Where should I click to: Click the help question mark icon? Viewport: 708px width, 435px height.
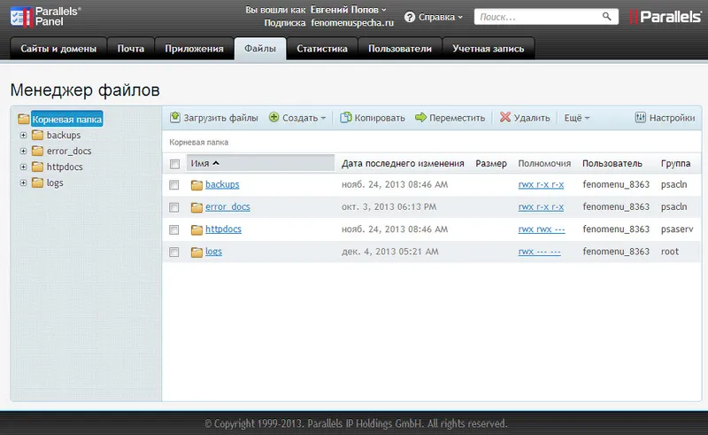tap(410, 17)
